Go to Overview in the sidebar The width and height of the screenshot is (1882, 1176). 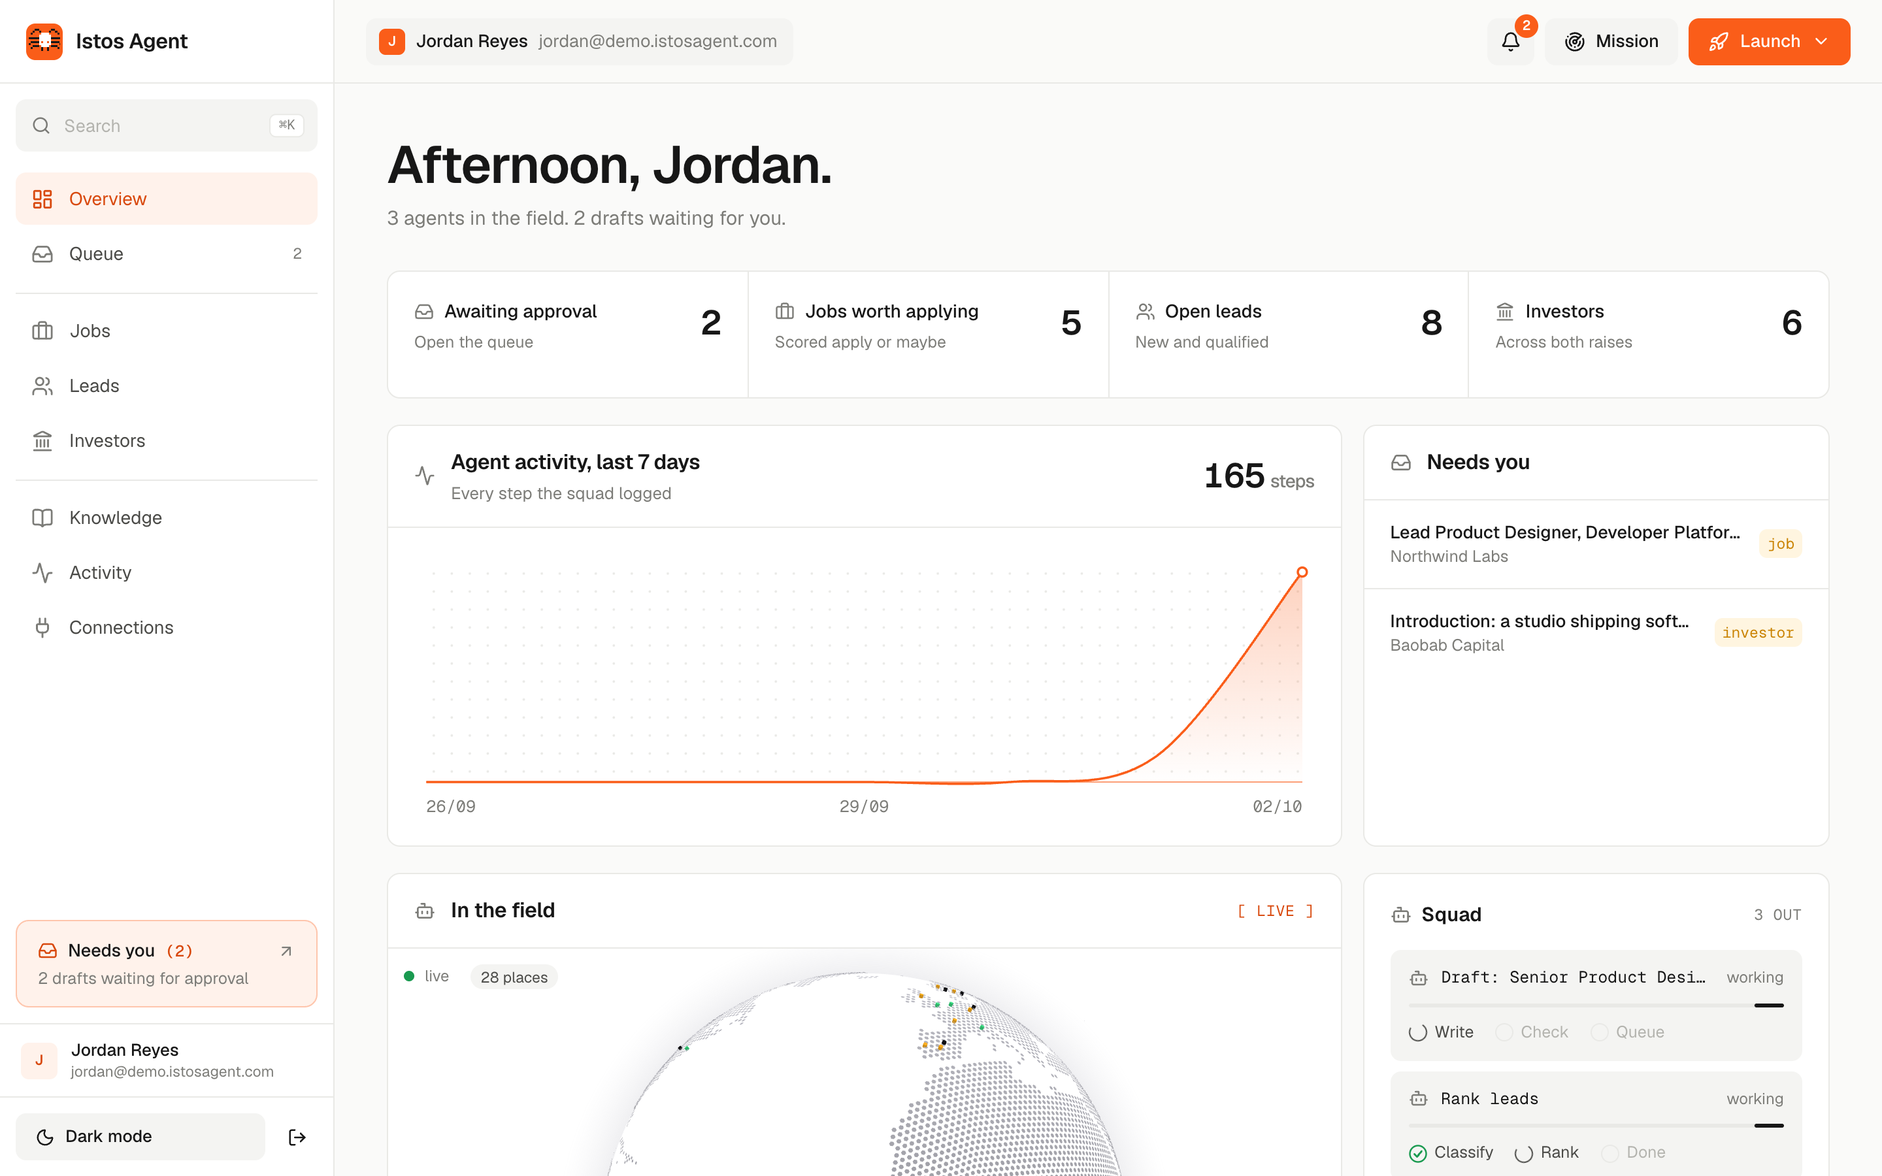click(167, 199)
